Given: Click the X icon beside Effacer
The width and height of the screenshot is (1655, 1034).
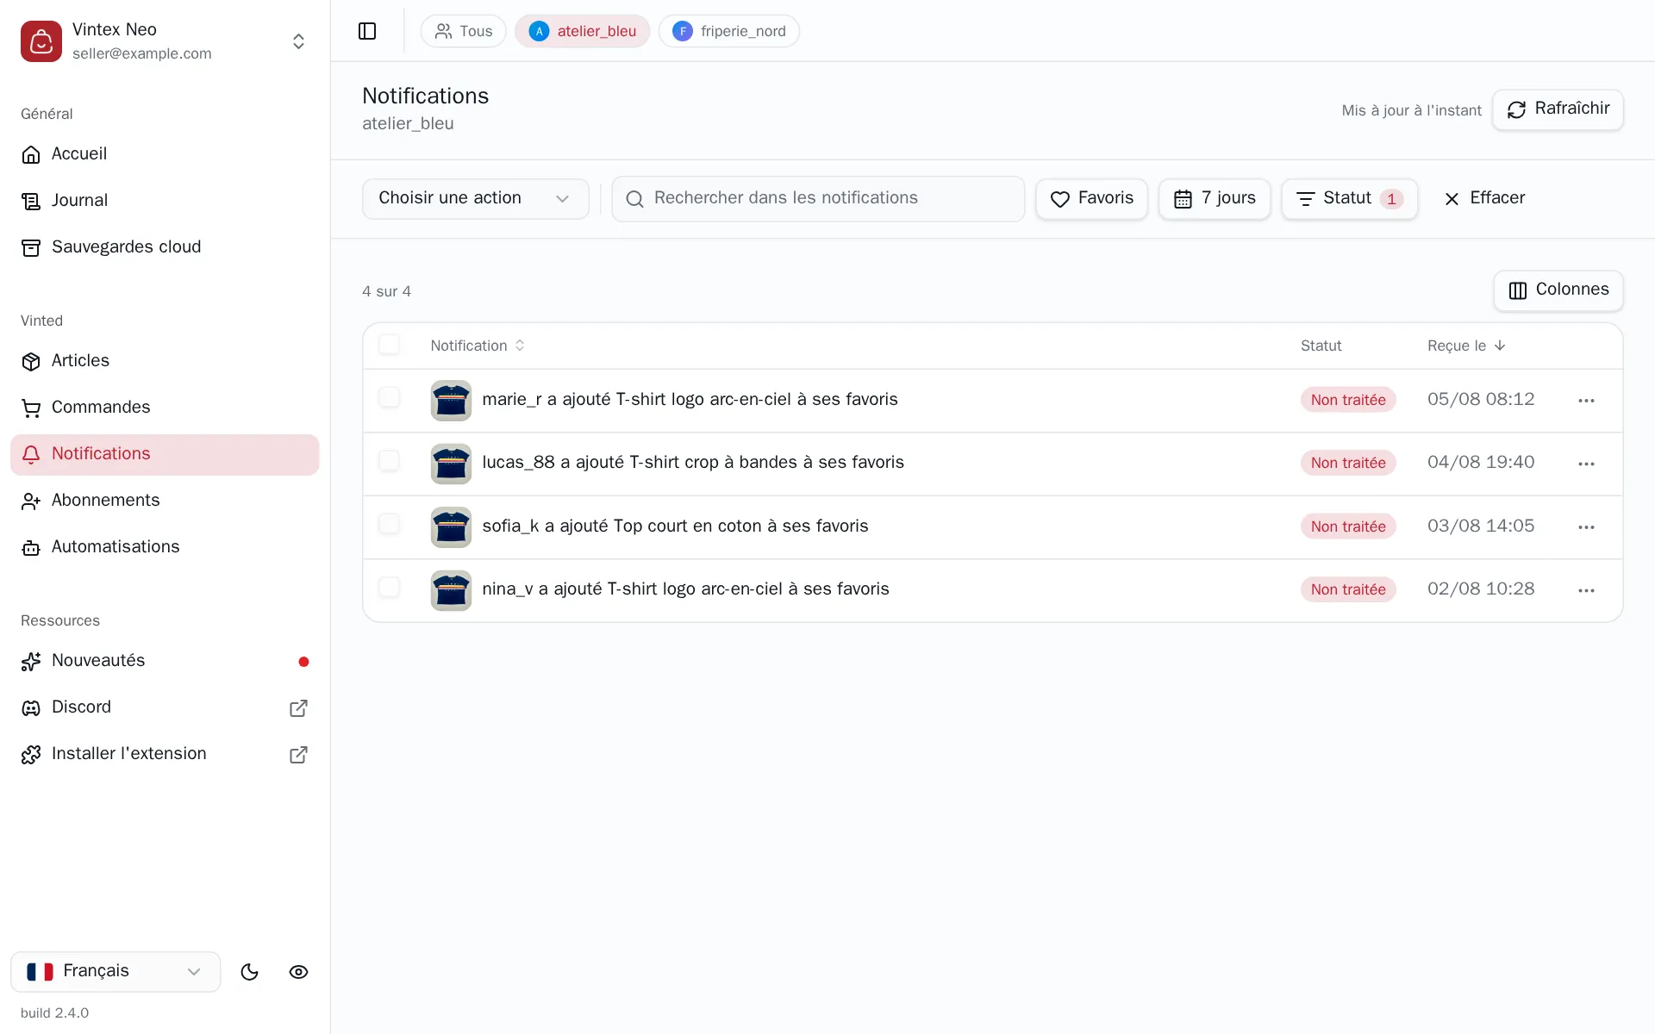Looking at the screenshot, I should 1452,199.
